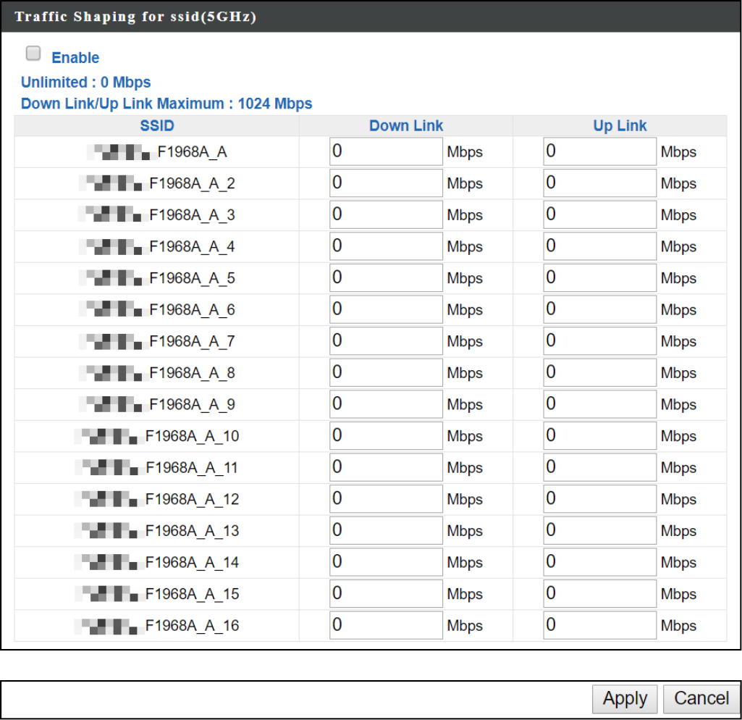The image size is (742, 720).
Task: Edit Down Link limit of F1968A_A_12
Action: tap(386, 499)
